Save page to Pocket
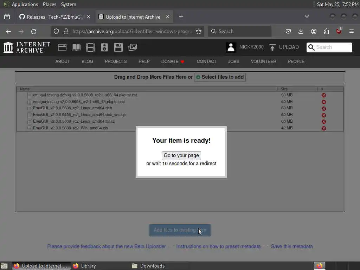Viewport: 360px width, 270px height. pyautogui.click(x=288, y=31)
